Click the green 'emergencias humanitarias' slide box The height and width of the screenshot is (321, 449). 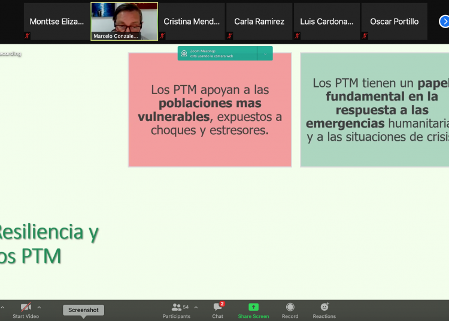(x=375, y=110)
